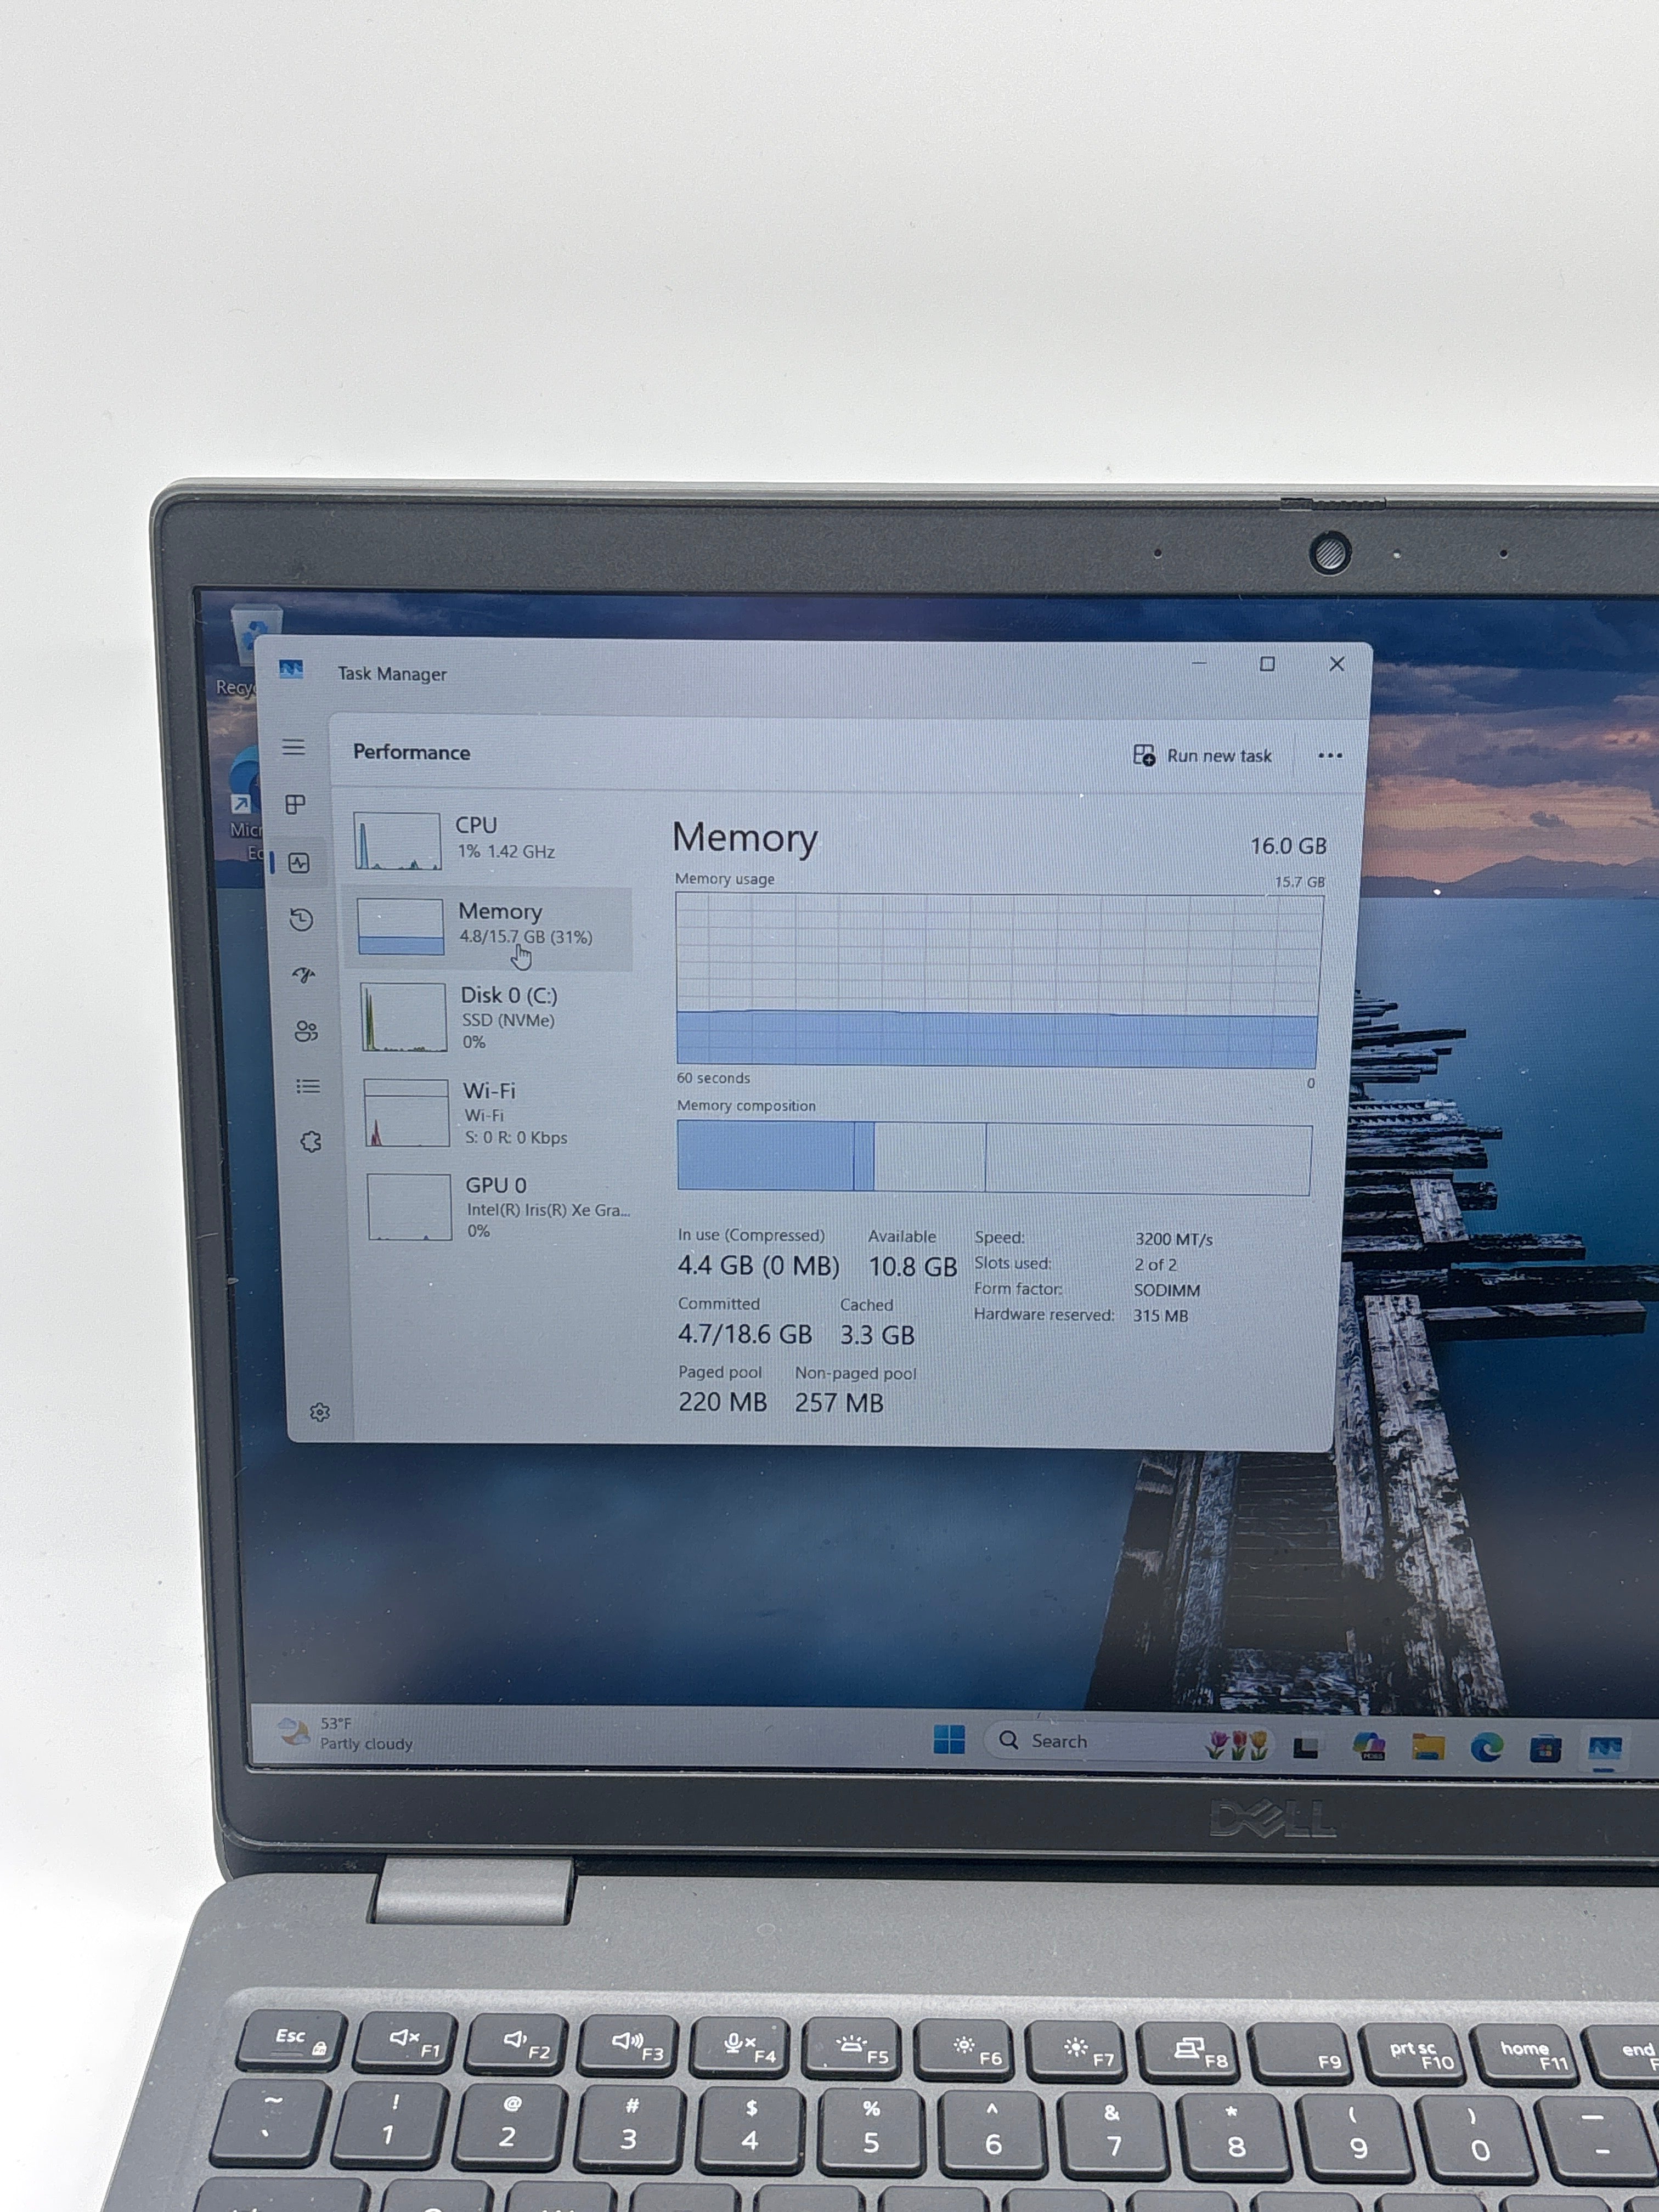Click the tulips search highlight icon
The width and height of the screenshot is (1659, 2212).
[x=1237, y=1745]
